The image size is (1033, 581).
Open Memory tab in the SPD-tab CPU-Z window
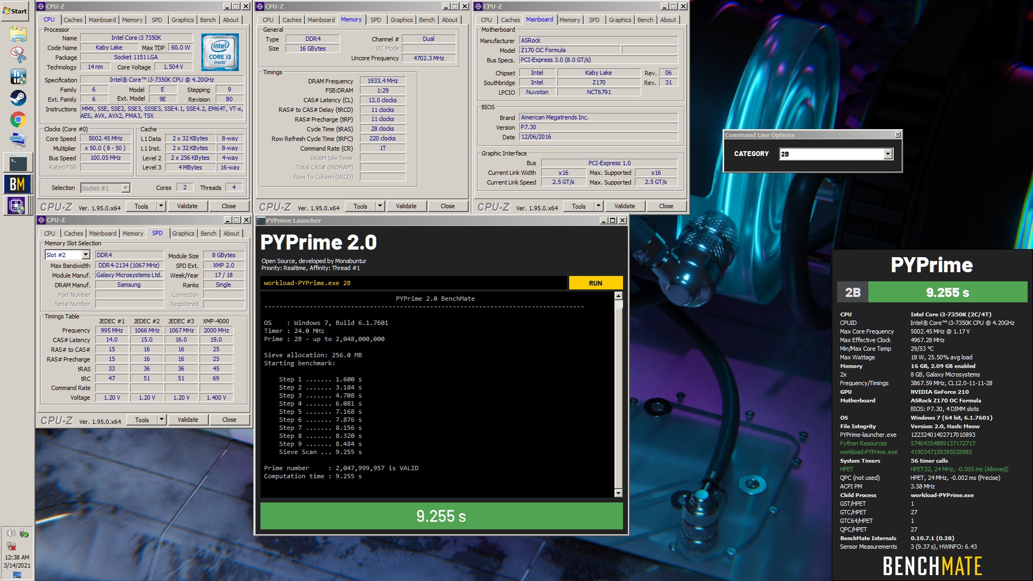pyautogui.click(x=133, y=233)
